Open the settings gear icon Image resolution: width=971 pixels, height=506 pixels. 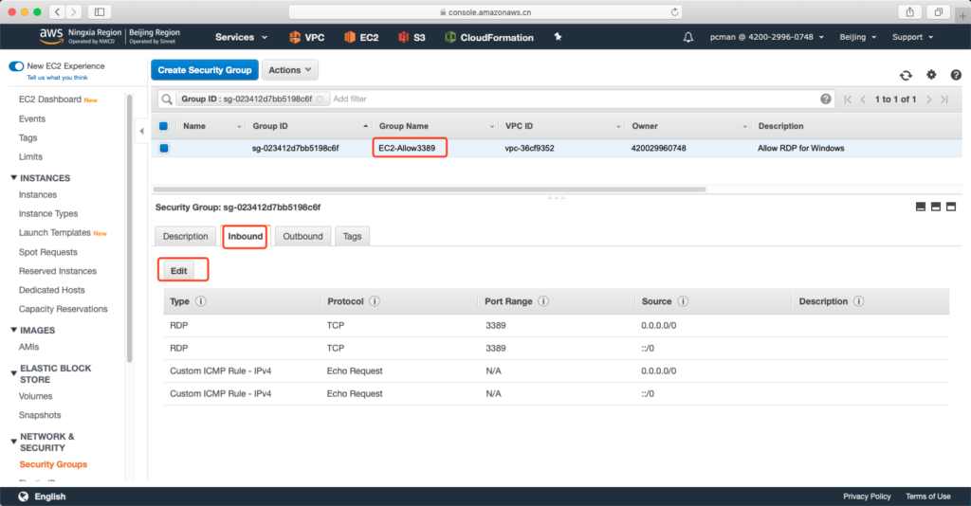pos(931,75)
